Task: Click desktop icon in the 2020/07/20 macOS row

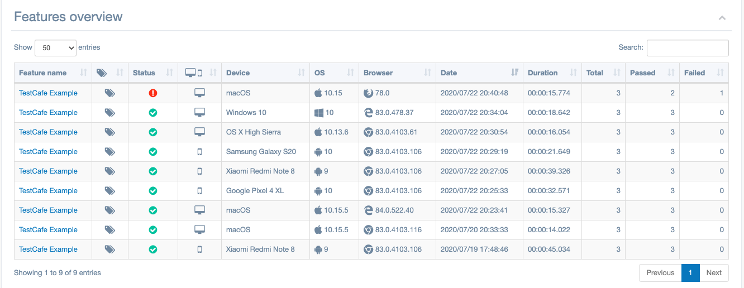Action: pyautogui.click(x=200, y=229)
